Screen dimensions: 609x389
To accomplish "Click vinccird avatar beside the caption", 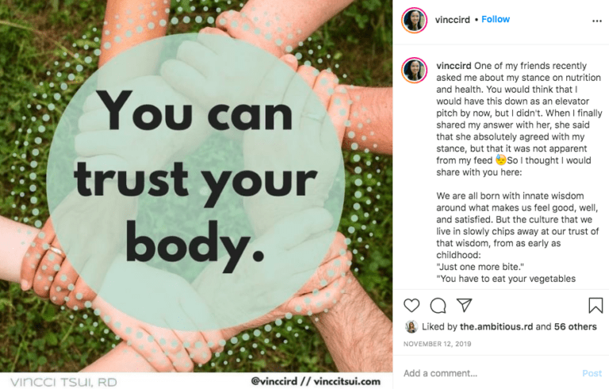I will (x=414, y=71).
